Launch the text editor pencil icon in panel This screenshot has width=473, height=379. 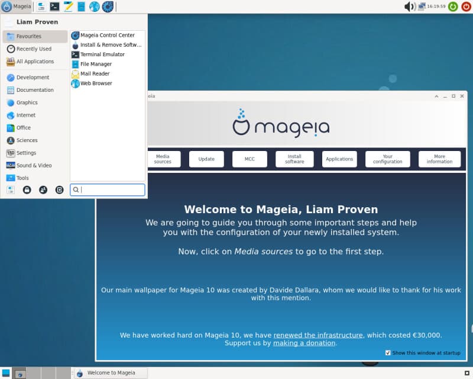tap(68, 7)
